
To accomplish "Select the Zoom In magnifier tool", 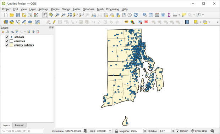I will [57, 15].
